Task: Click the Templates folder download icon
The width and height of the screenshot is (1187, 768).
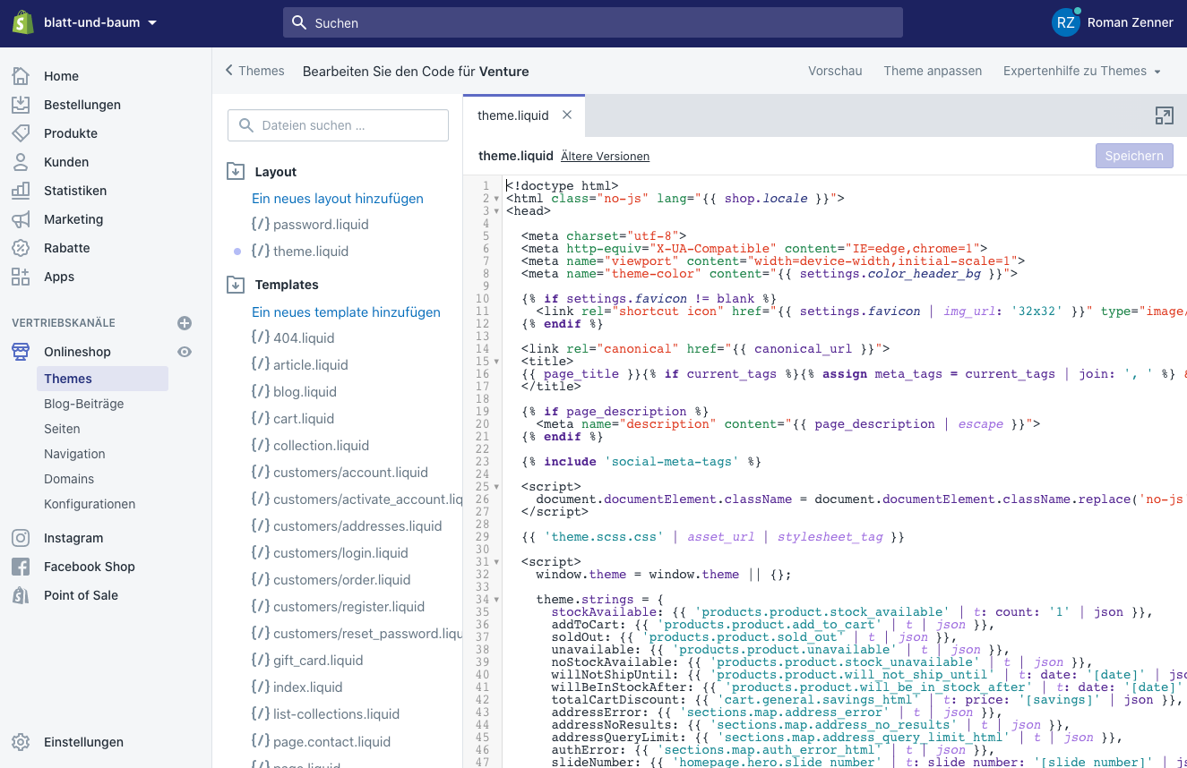Action: pos(236,285)
